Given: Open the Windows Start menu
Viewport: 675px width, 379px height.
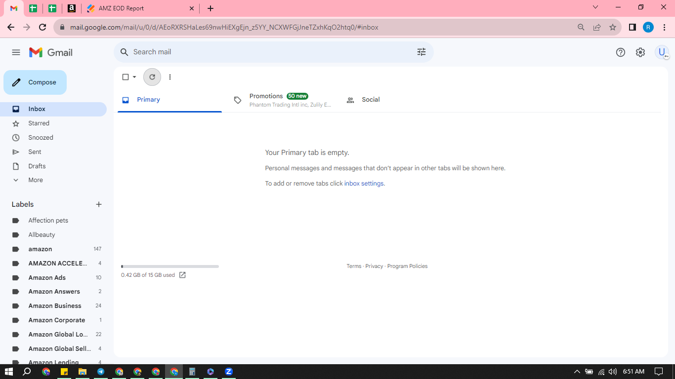Looking at the screenshot, I should tap(8, 372).
